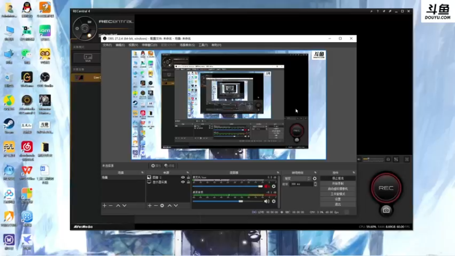The width and height of the screenshot is (455, 256).
Task: Move the scene down in the Scenes panel
Action: (x=125, y=205)
